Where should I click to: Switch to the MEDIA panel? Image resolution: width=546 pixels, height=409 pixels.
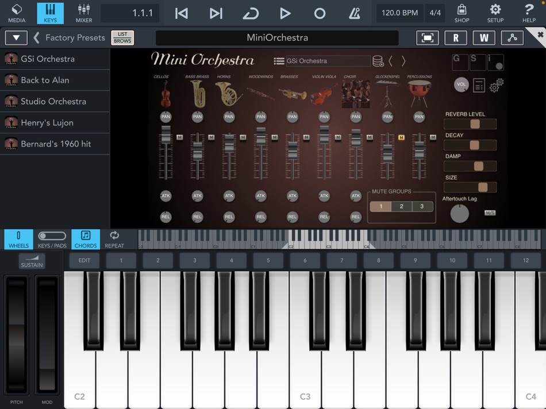pyautogui.click(x=17, y=13)
